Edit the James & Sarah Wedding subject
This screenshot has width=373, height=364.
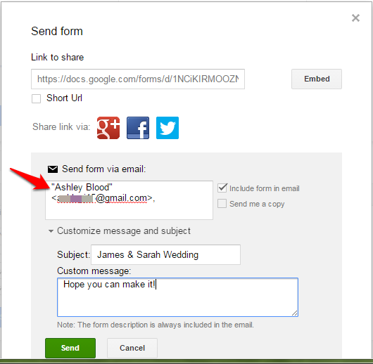pos(165,254)
